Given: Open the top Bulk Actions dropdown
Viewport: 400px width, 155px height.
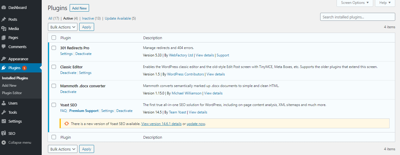Looking at the screenshot, I should (63, 27).
